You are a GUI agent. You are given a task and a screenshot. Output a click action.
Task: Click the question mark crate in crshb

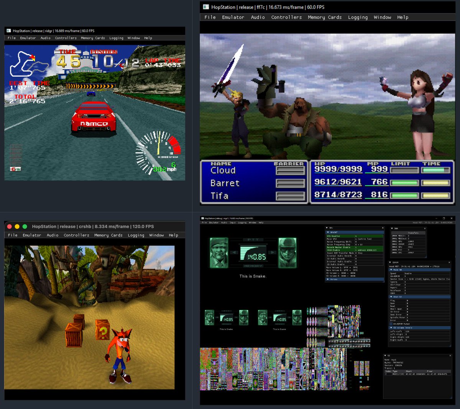click(102, 330)
